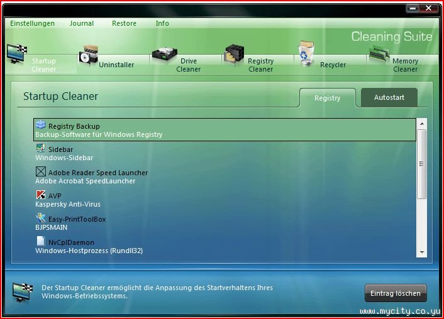Click the list scrollbar up arrow
The width and height of the screenshot is (444, 319).
click(422, 124)
